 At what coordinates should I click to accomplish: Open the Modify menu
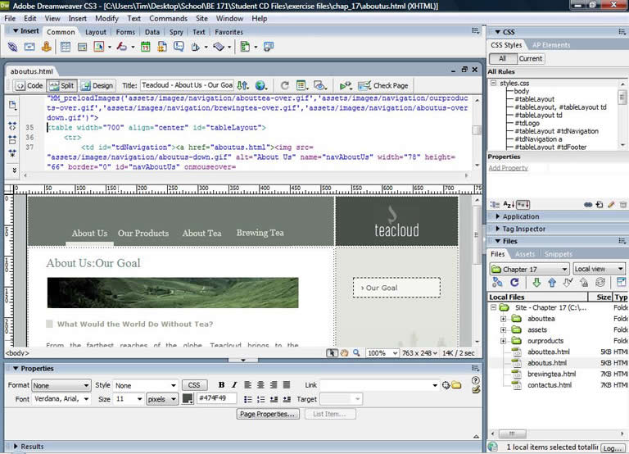click(x=106, y=19)
